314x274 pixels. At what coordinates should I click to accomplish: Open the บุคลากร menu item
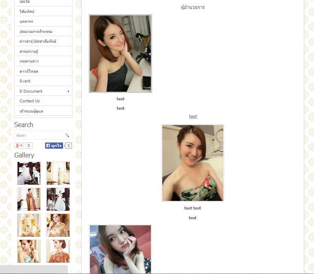click(44, 22)
